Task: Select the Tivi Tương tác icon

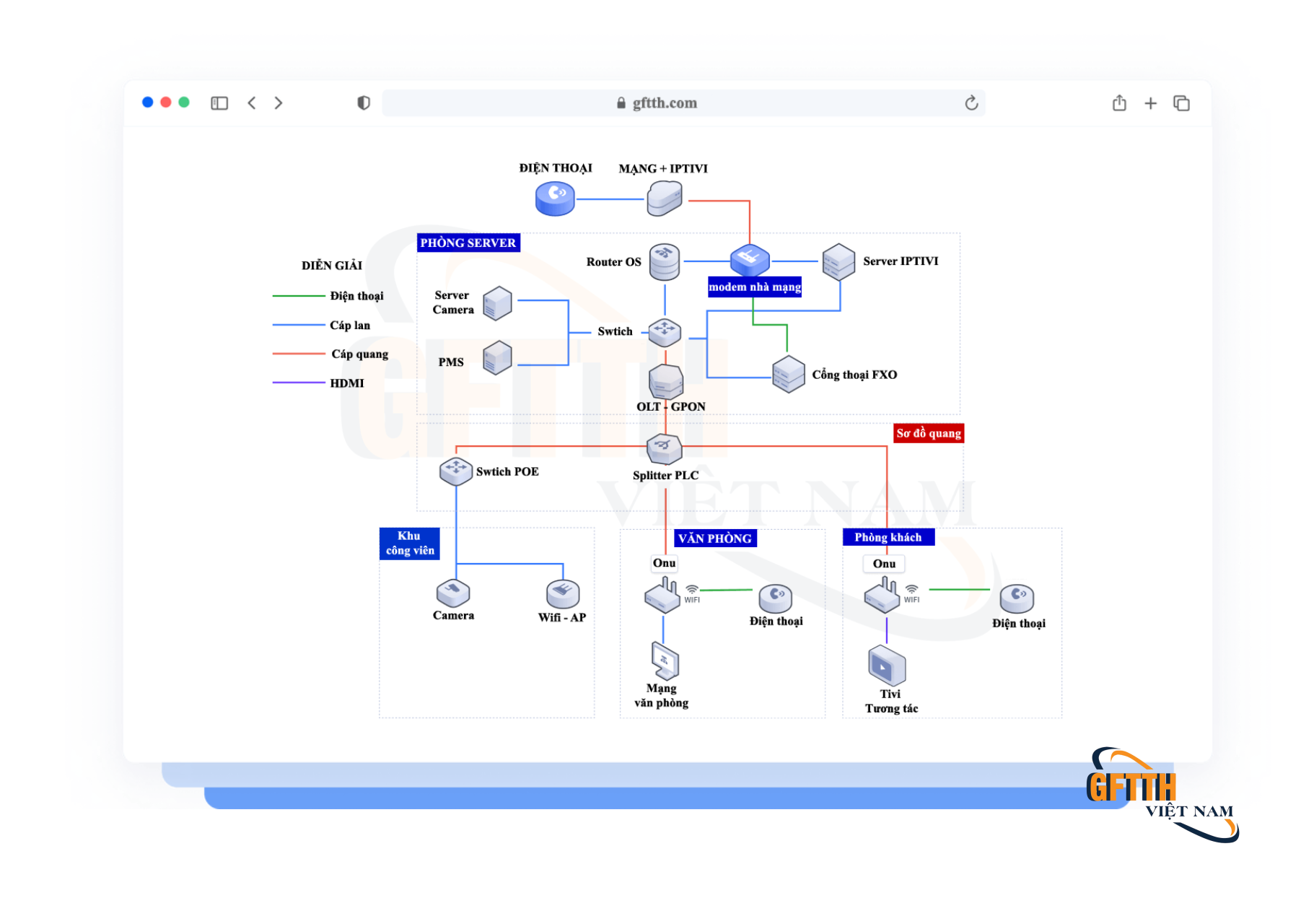Action: click(887, 666)
